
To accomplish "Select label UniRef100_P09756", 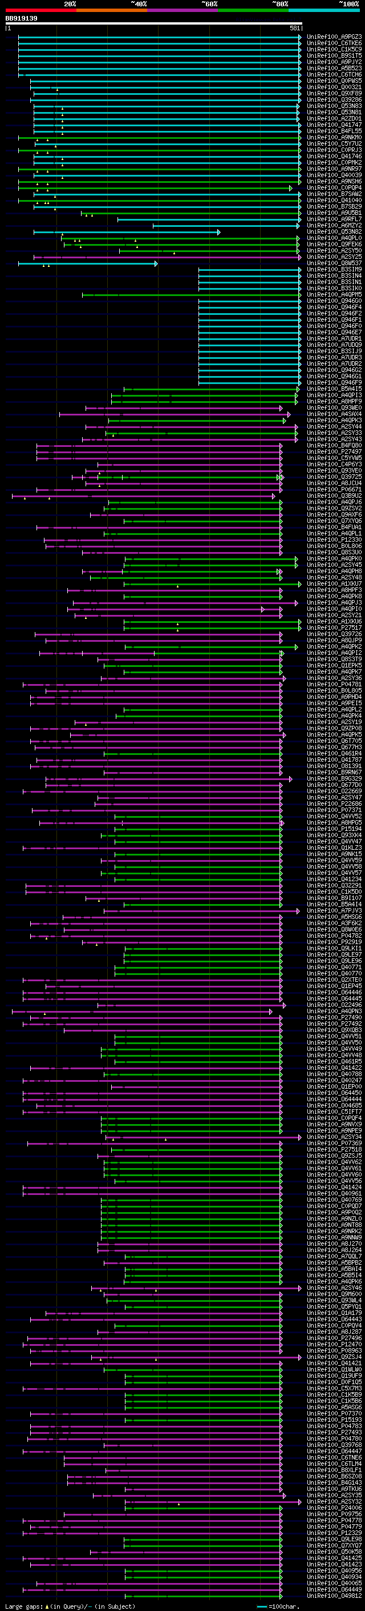I will click(x=334, y=1514).
